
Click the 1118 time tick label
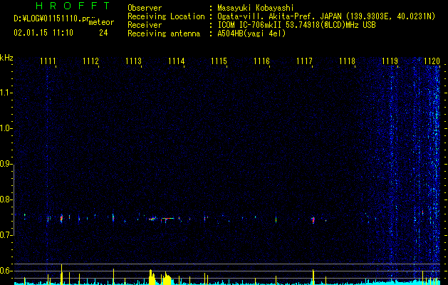(x=347, y=61)
